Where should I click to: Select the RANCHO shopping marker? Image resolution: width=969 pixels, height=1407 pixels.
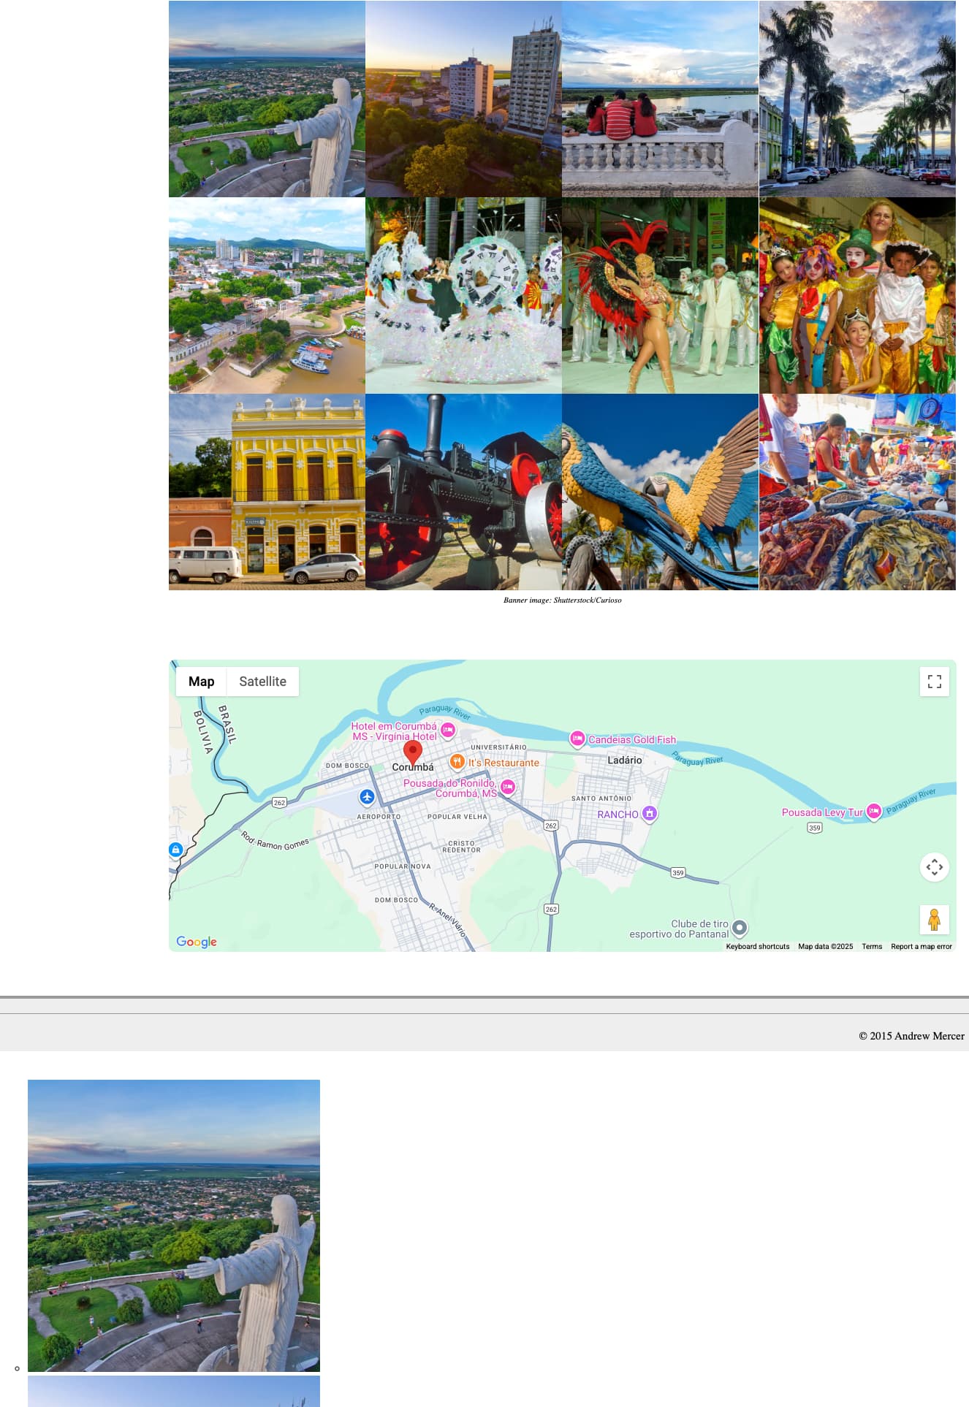point(649,814)
